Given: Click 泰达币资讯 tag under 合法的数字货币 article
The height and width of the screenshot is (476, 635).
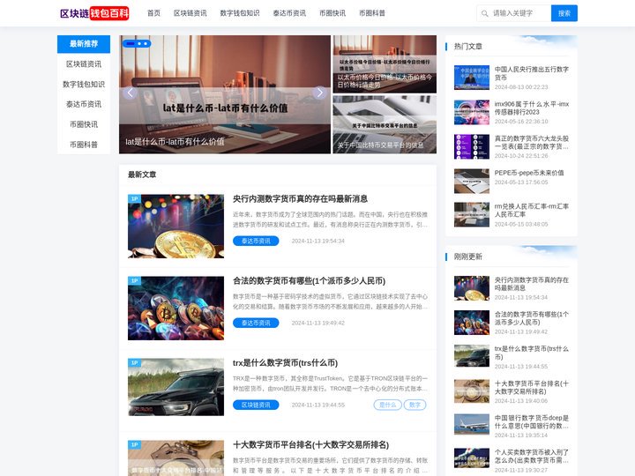Looking at the screenshot, I should [256, 323].
